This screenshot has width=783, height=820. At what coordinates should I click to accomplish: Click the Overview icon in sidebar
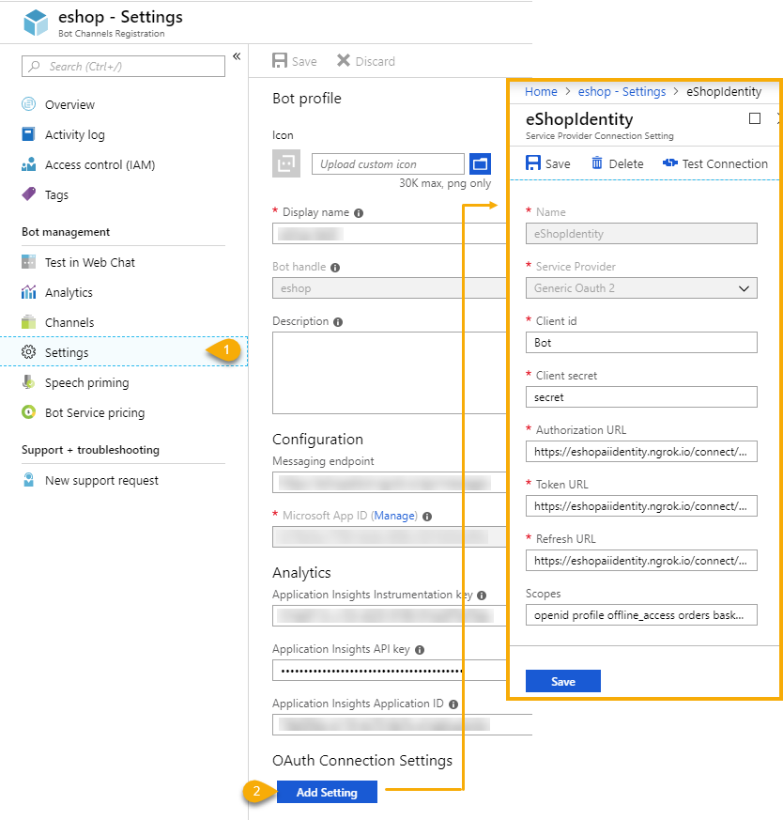point(29,104)
